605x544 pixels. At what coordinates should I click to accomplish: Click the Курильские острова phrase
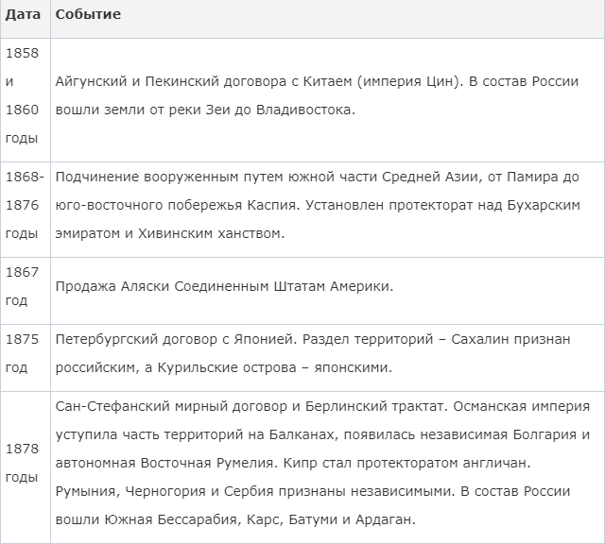pyautogui.click(x=227, y=367)
